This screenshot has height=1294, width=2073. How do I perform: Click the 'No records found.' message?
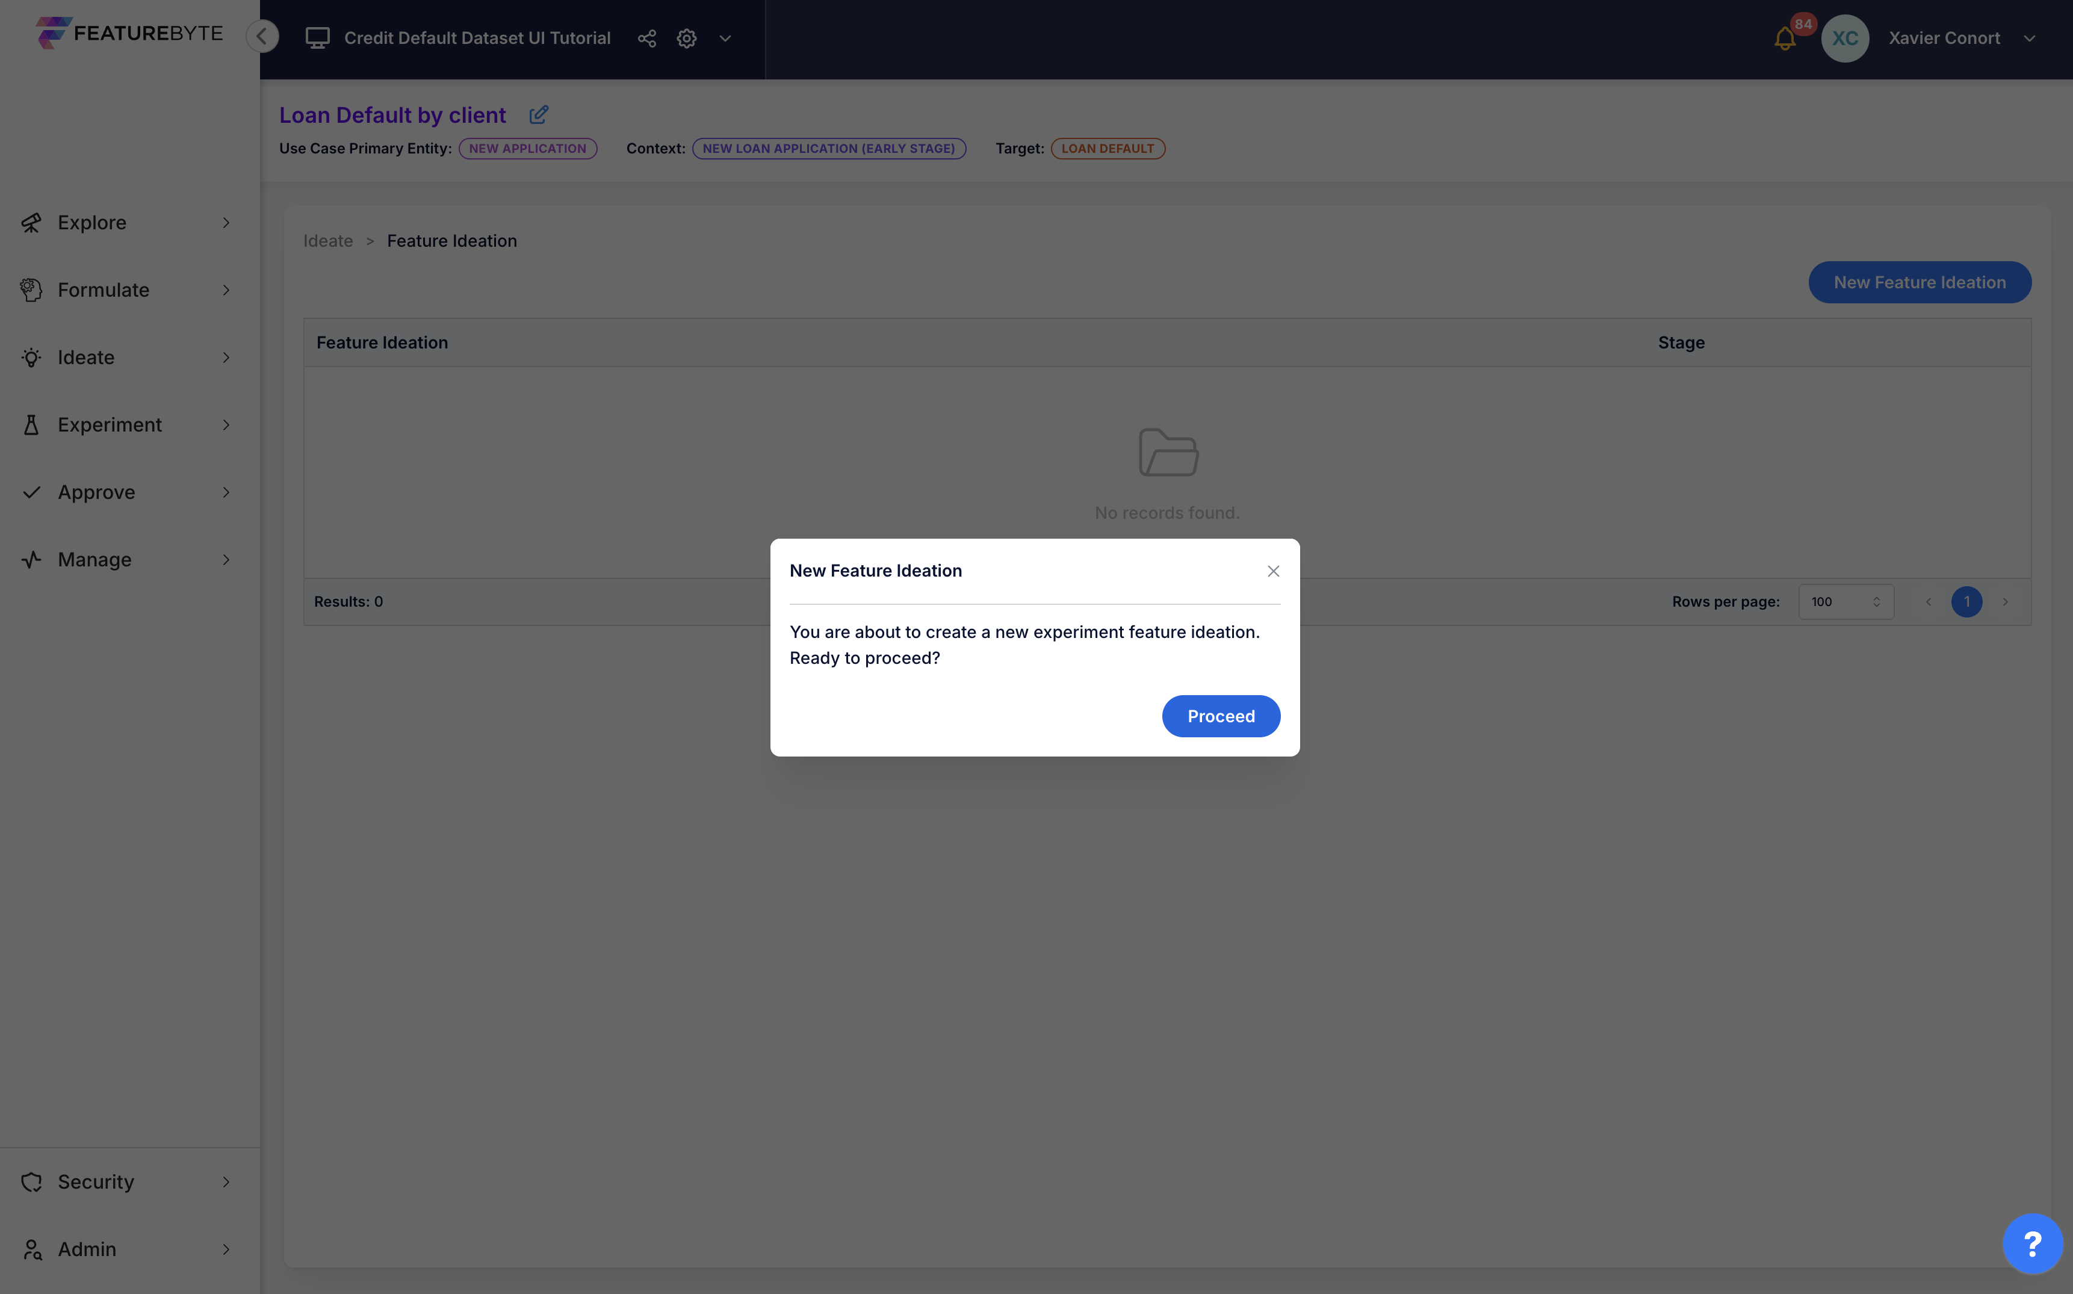click(x=1167, y=513)
